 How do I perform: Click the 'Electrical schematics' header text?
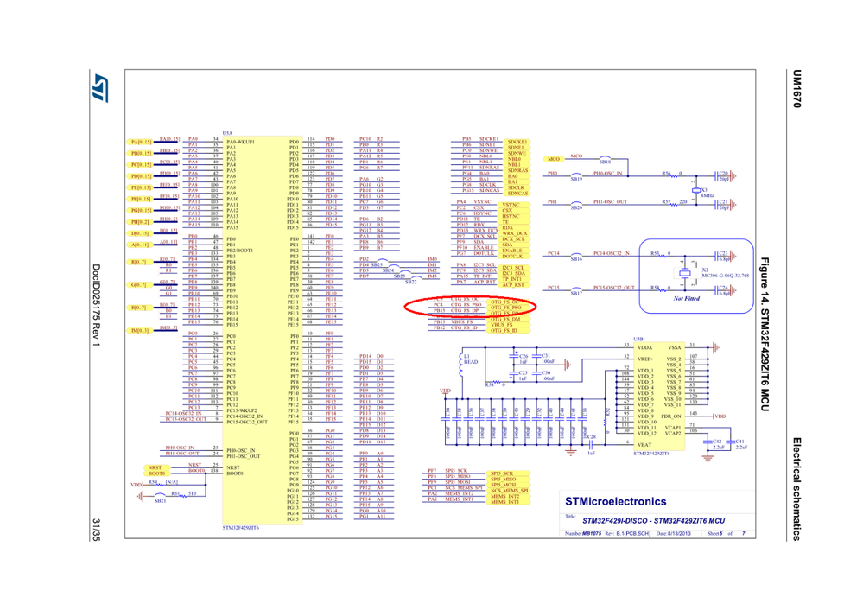(x=797, y=489)
